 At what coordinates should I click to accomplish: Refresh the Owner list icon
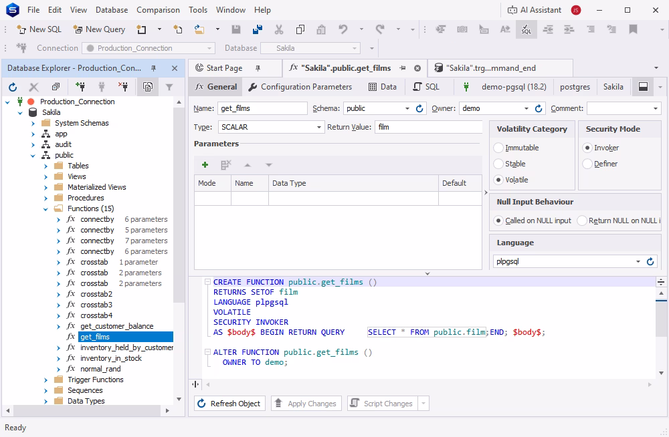click(539, 108)
